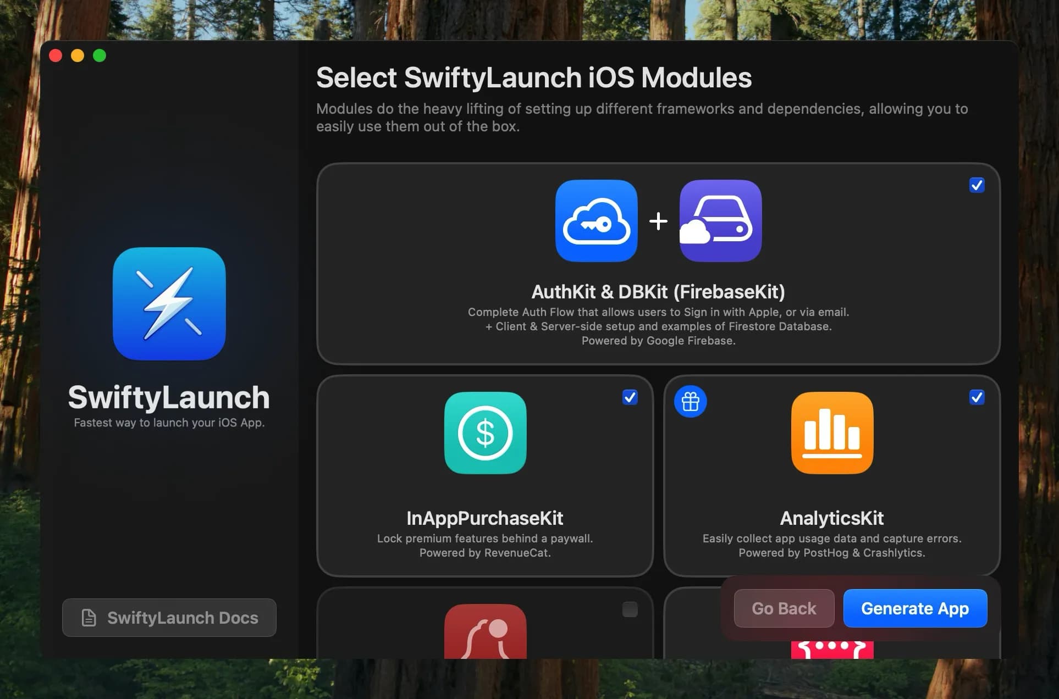Uncheck the InAppPurchaseKit checkbox
The image size is (1059, 699).
click(x=630, y=397)
